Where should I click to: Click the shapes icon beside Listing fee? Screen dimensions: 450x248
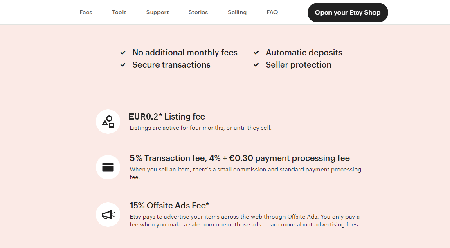[x=108, y=122]
